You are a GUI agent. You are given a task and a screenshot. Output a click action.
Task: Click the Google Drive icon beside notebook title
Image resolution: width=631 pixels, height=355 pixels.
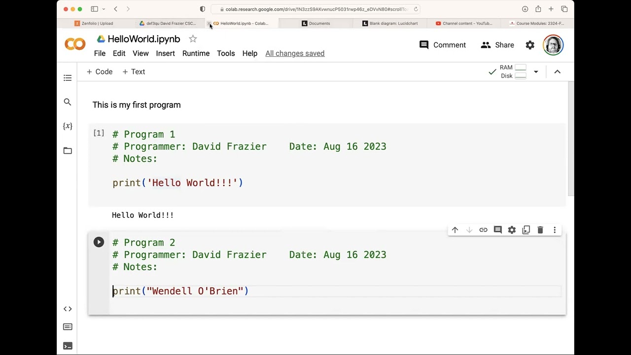coord(101,39)
